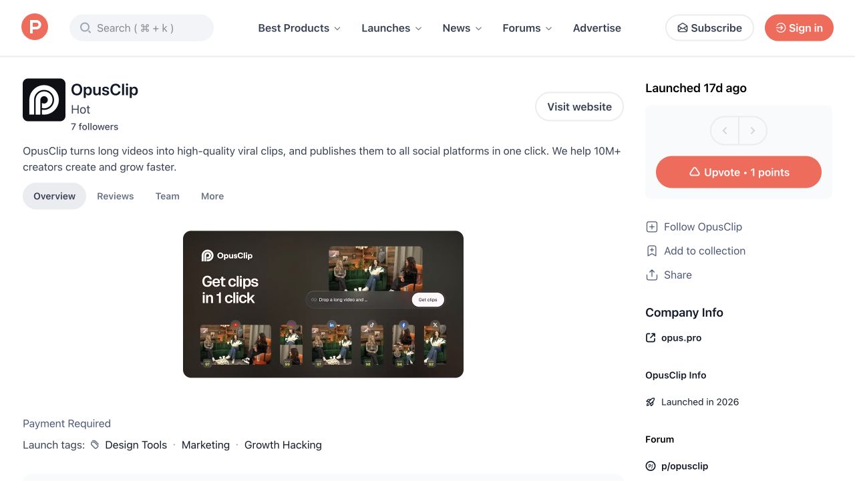Click the Add to collection bookmark icon

point(652,251)
